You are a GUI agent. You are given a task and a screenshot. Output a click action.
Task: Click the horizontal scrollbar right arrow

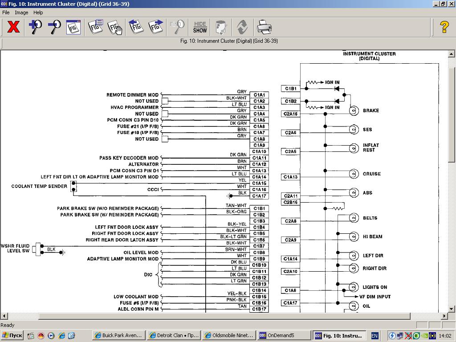pyautogui.click(x=444, y=316)
